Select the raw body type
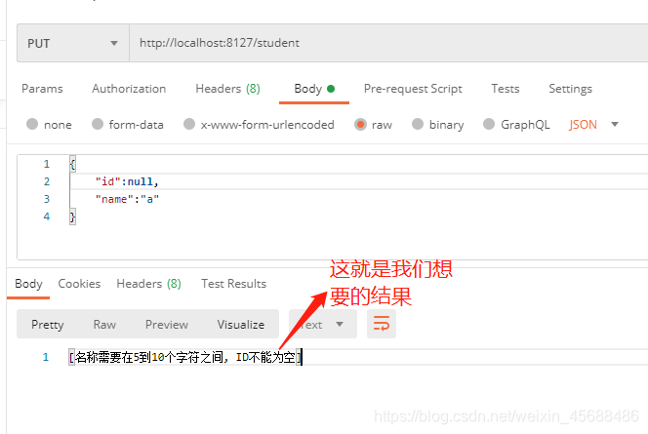 [x=373, y=124]
